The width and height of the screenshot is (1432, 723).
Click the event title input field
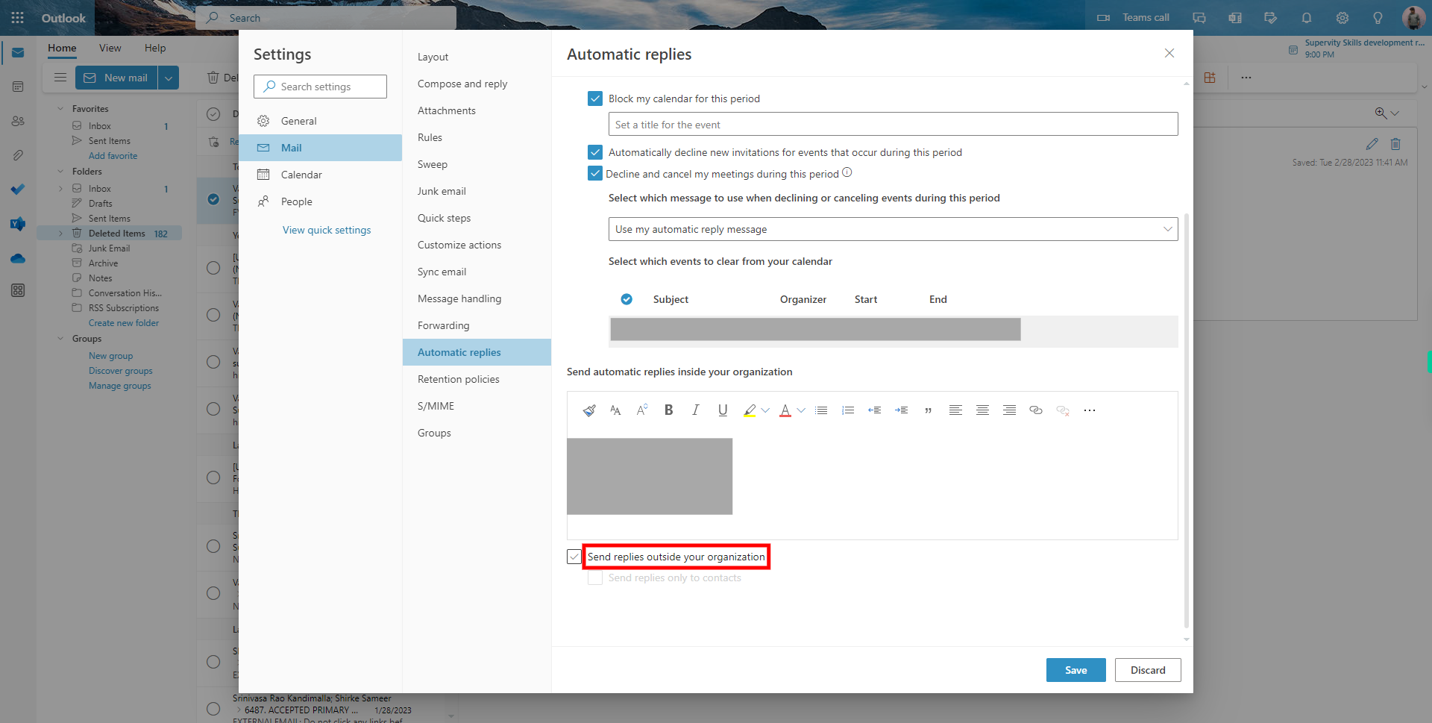click(893, 124)
